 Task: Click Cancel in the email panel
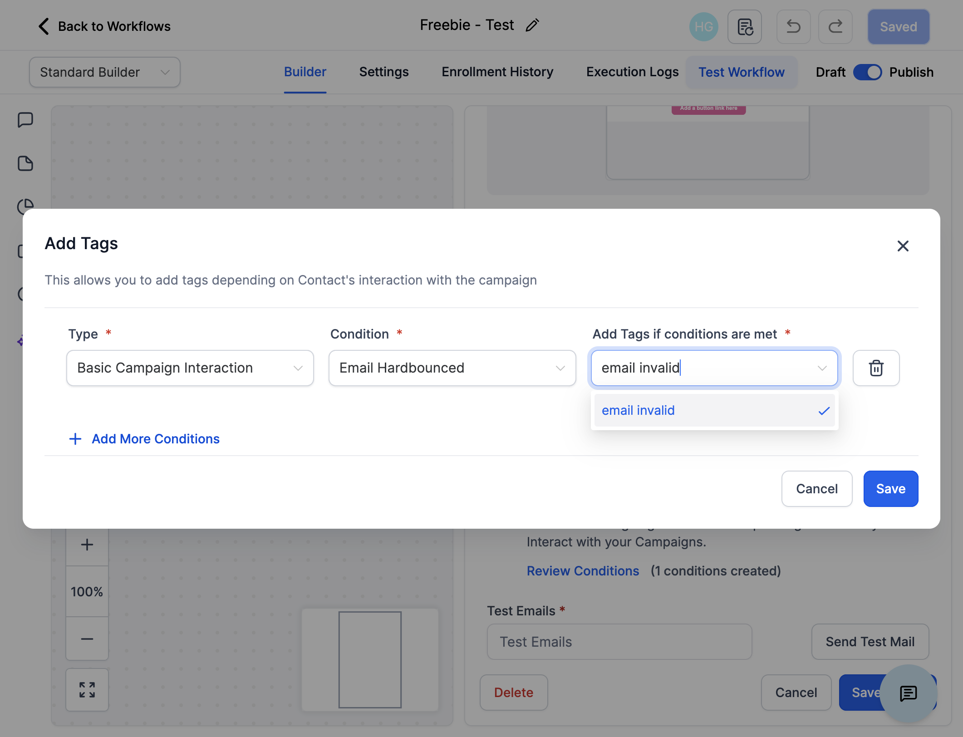[x=796, y=693]
